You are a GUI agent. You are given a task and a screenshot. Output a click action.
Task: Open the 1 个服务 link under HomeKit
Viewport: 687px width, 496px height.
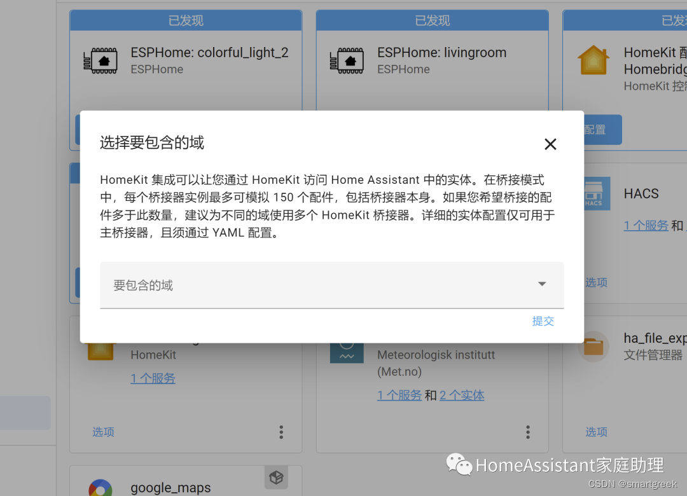coord(153,378)
